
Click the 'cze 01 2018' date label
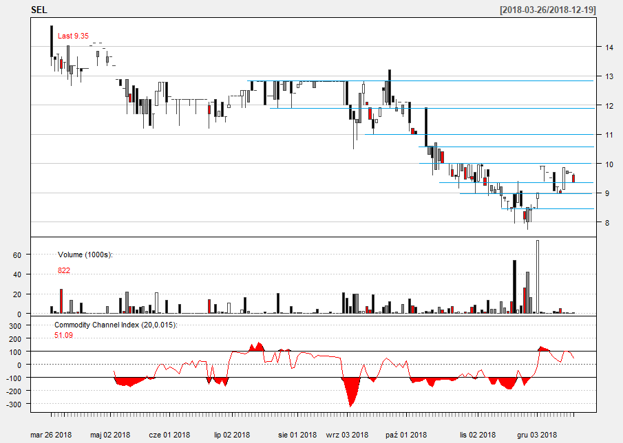click(169, 435)
